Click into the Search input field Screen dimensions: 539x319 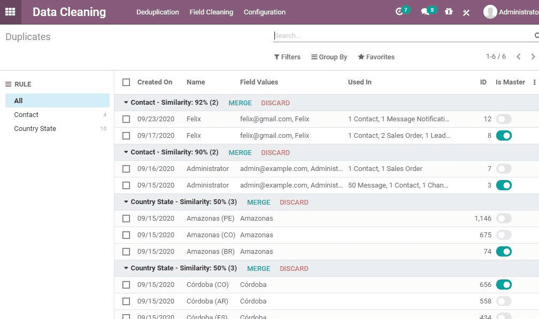click(x=402, y=35)
